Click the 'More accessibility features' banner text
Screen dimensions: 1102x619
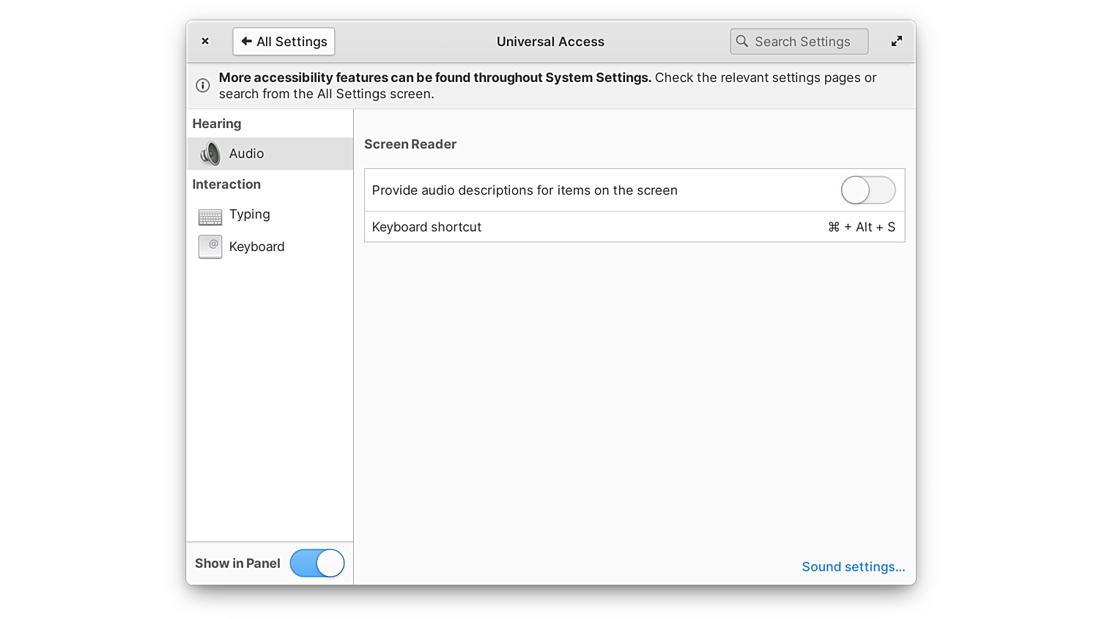[434, 78]
